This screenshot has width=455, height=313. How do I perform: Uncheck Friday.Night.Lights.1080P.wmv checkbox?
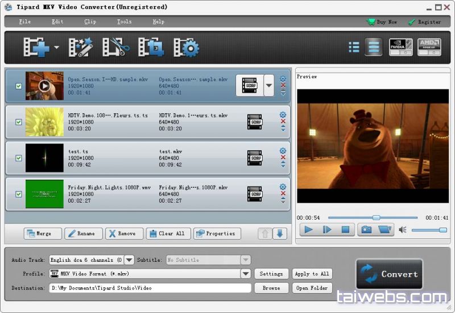(19, 194)
